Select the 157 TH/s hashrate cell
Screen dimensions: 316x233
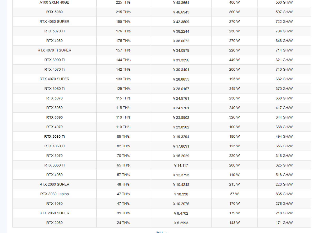(123, 50)
